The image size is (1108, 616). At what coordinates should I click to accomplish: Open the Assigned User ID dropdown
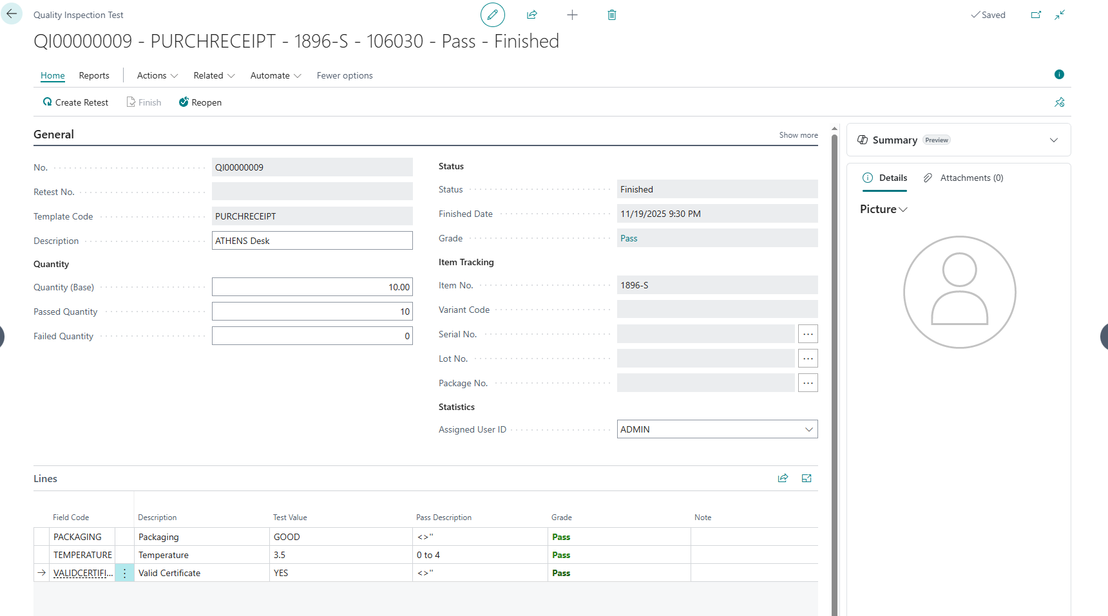[809, 429]
